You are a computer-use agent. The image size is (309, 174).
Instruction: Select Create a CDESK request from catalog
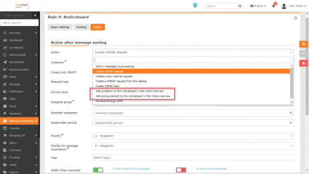pyautogui.click(x=191, y=81)
